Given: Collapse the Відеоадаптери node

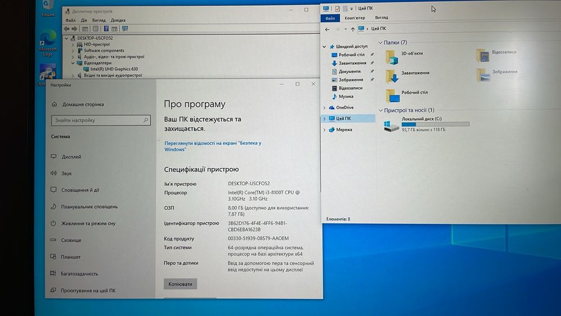Looking at the screenshot, I should 72,63.
